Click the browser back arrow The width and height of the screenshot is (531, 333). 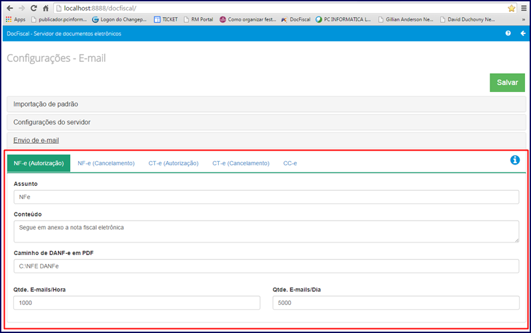point(10,8)
